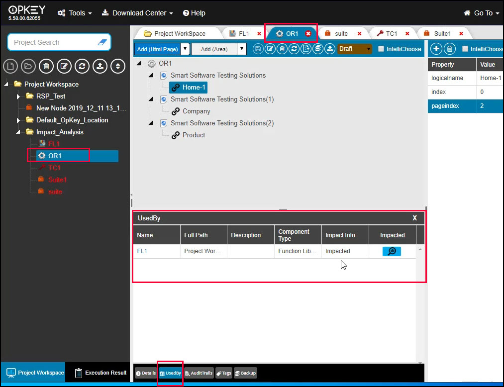The image size is (504, 387).
Task: Collapse the Impact_Analysis folder
Action: click(18, 132)
